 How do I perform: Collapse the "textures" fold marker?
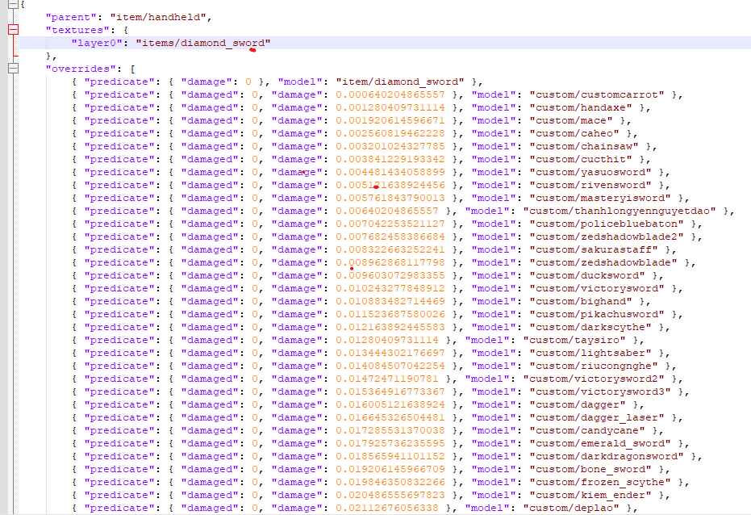tap(14, 30)
